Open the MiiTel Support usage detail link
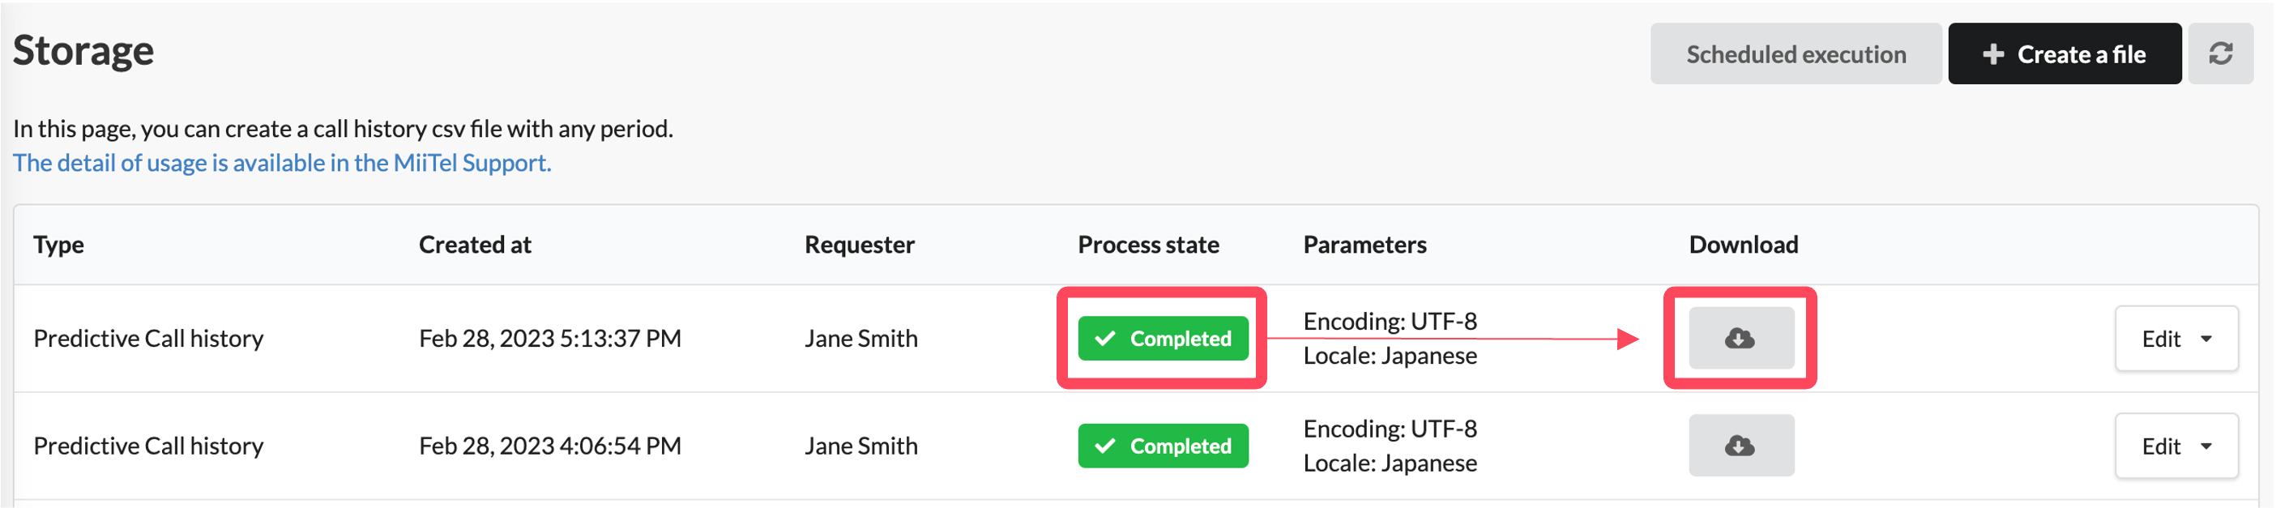This screenshot has width=2276, height=508. click(x=282, y=164)
